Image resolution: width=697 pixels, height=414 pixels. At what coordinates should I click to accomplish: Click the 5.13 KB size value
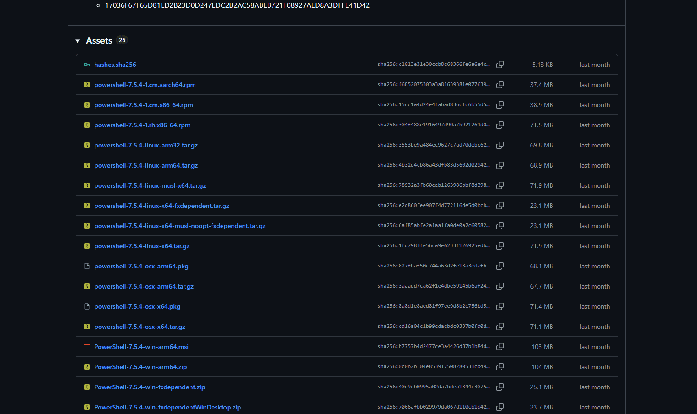(x=542, y=65)
